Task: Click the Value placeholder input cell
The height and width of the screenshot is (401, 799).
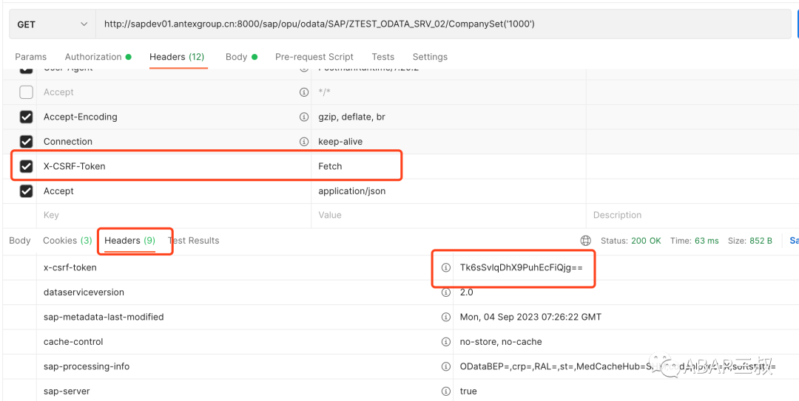Action: (448, 215)
